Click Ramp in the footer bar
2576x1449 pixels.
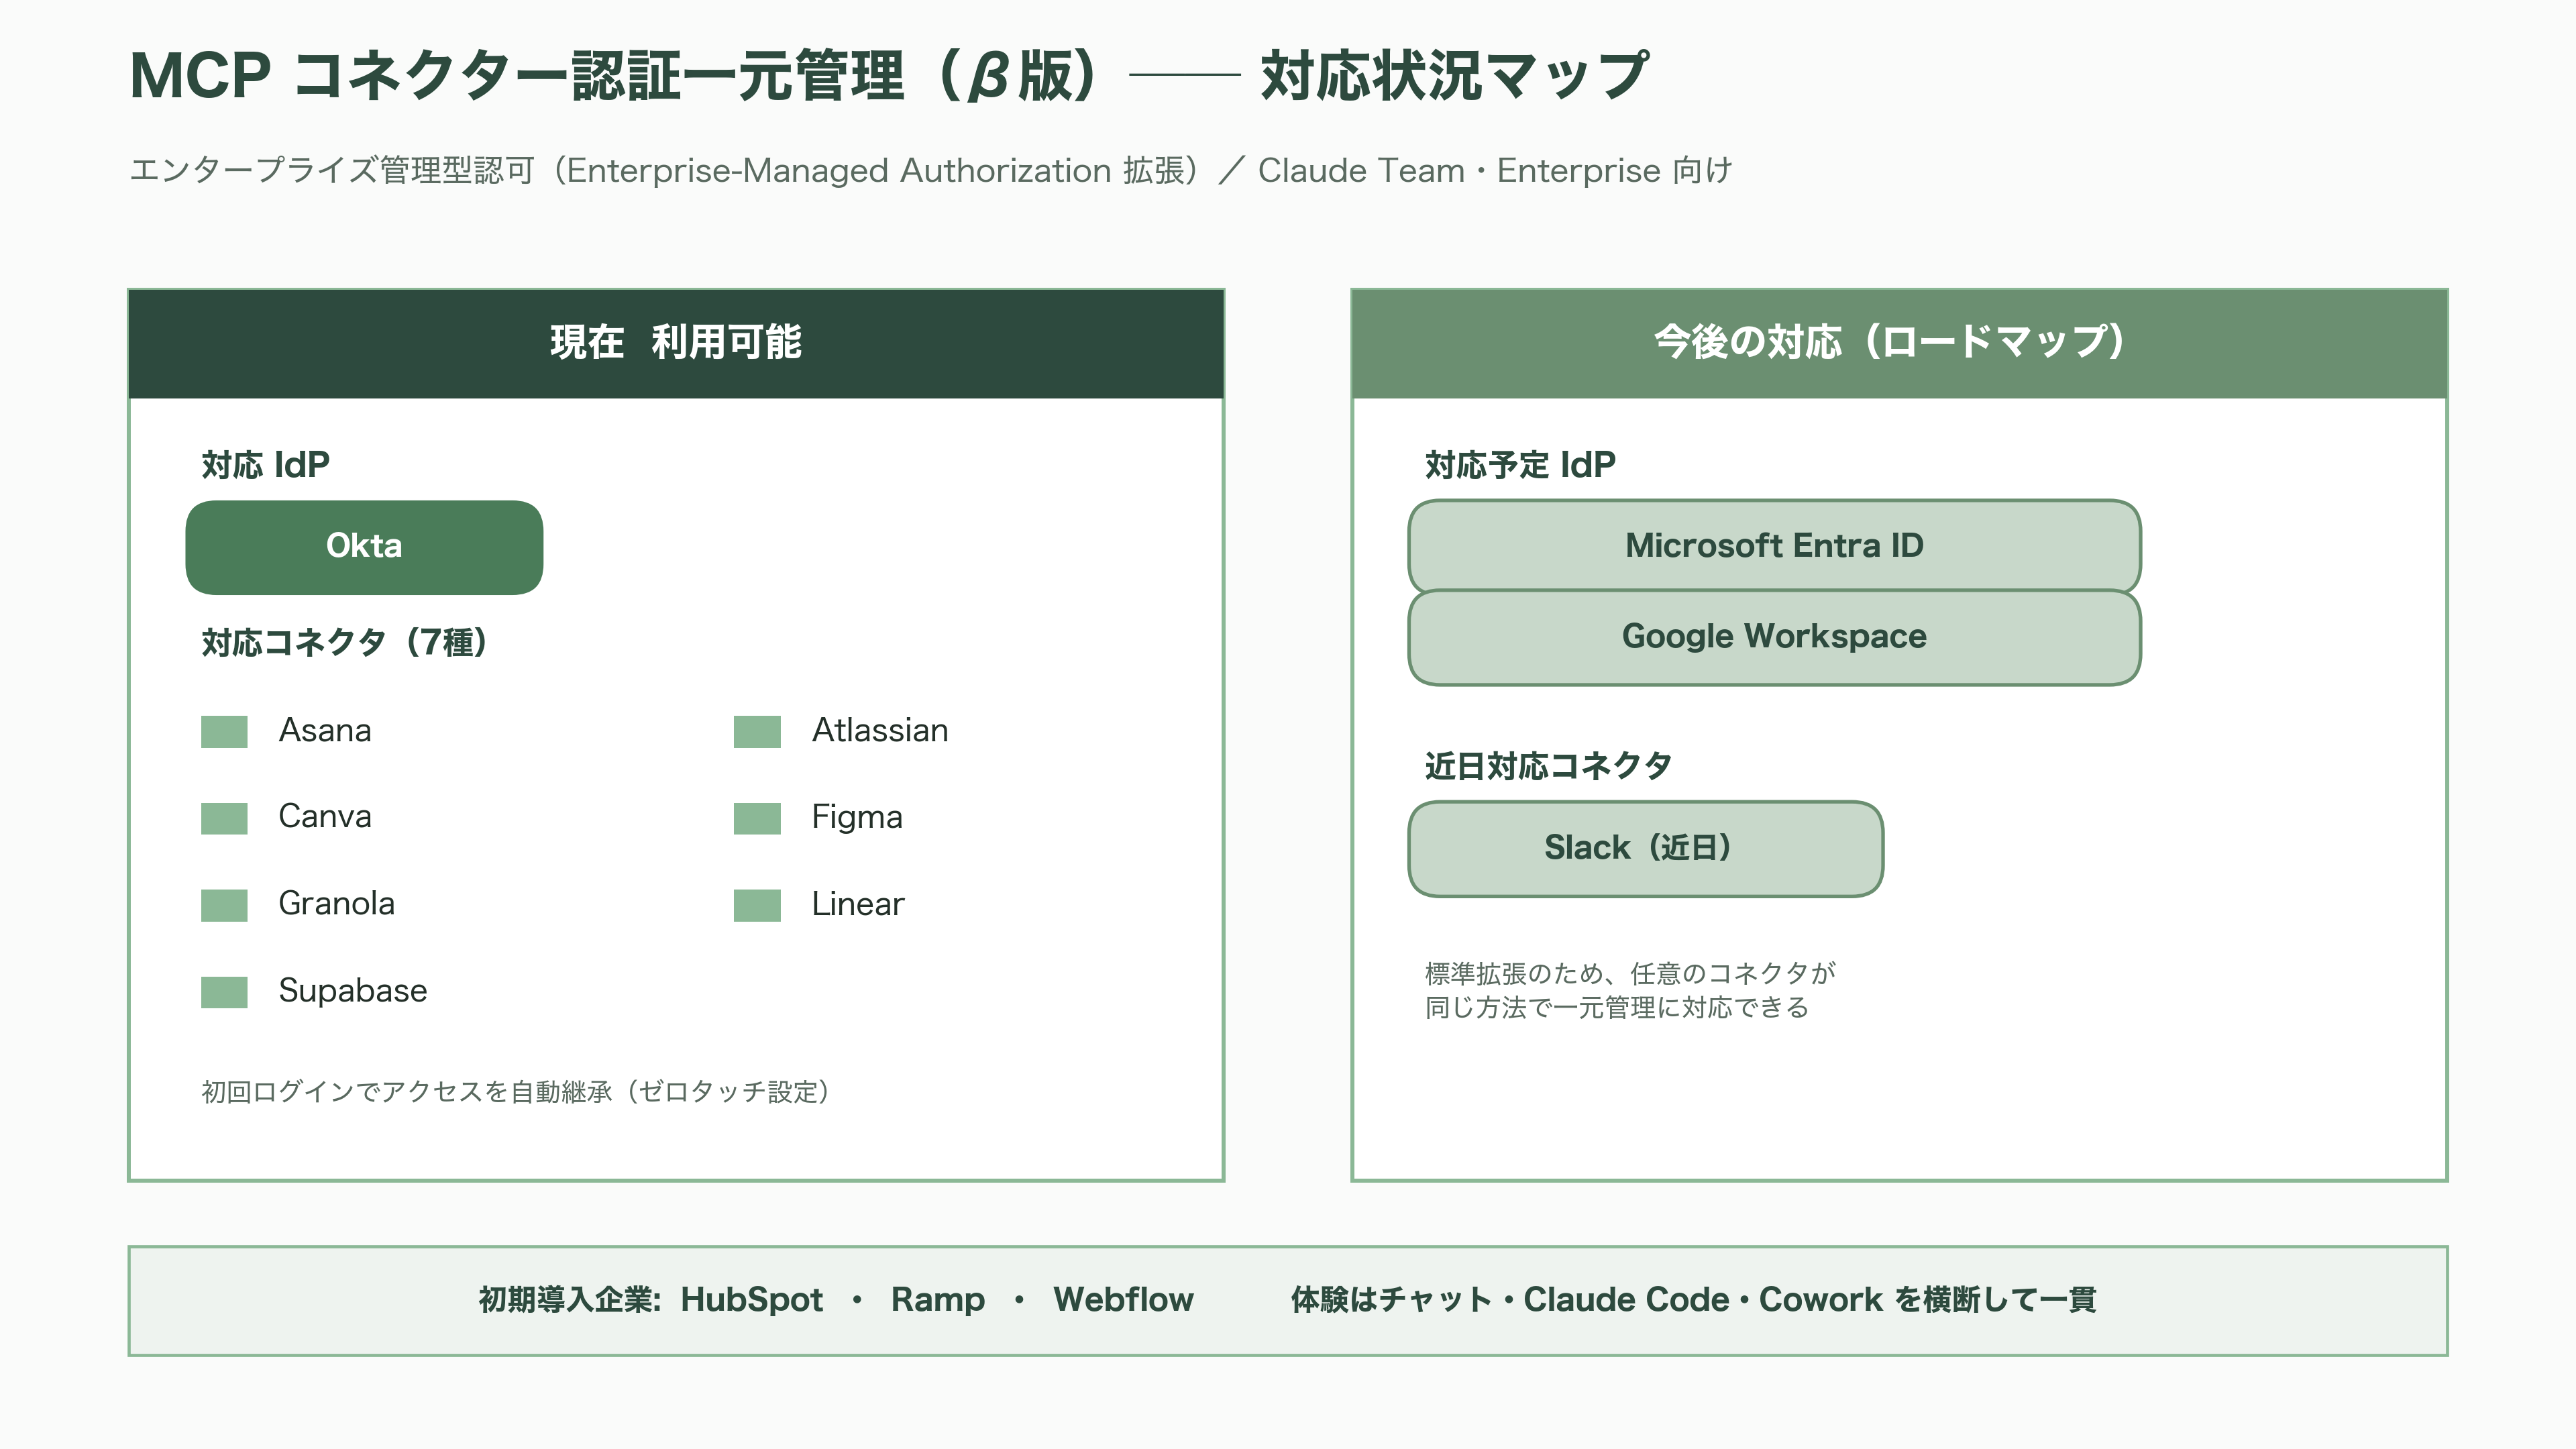[938, 1300]
